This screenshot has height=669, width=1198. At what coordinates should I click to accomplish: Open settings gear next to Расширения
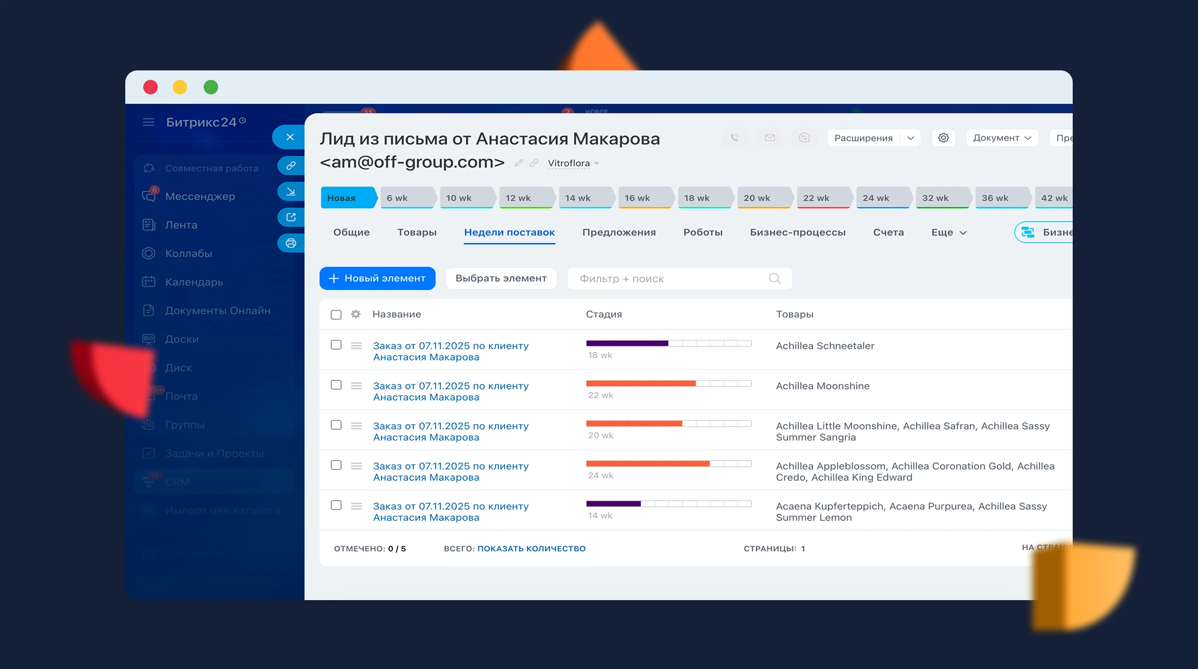[x=943, y=138]
